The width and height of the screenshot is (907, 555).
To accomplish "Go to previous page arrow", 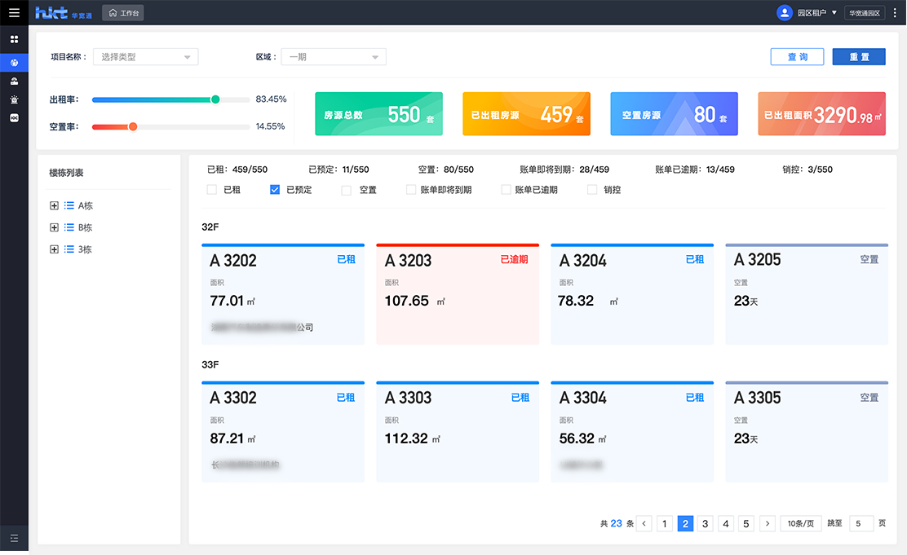I will pos(644,524).
